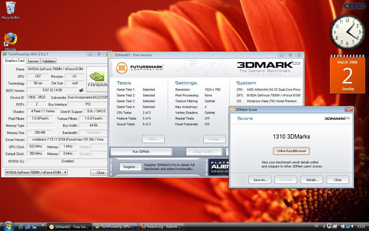Click the Online ResultBrowser button
The height and width of the screenshot is (231, 369).
pos(291,151)
